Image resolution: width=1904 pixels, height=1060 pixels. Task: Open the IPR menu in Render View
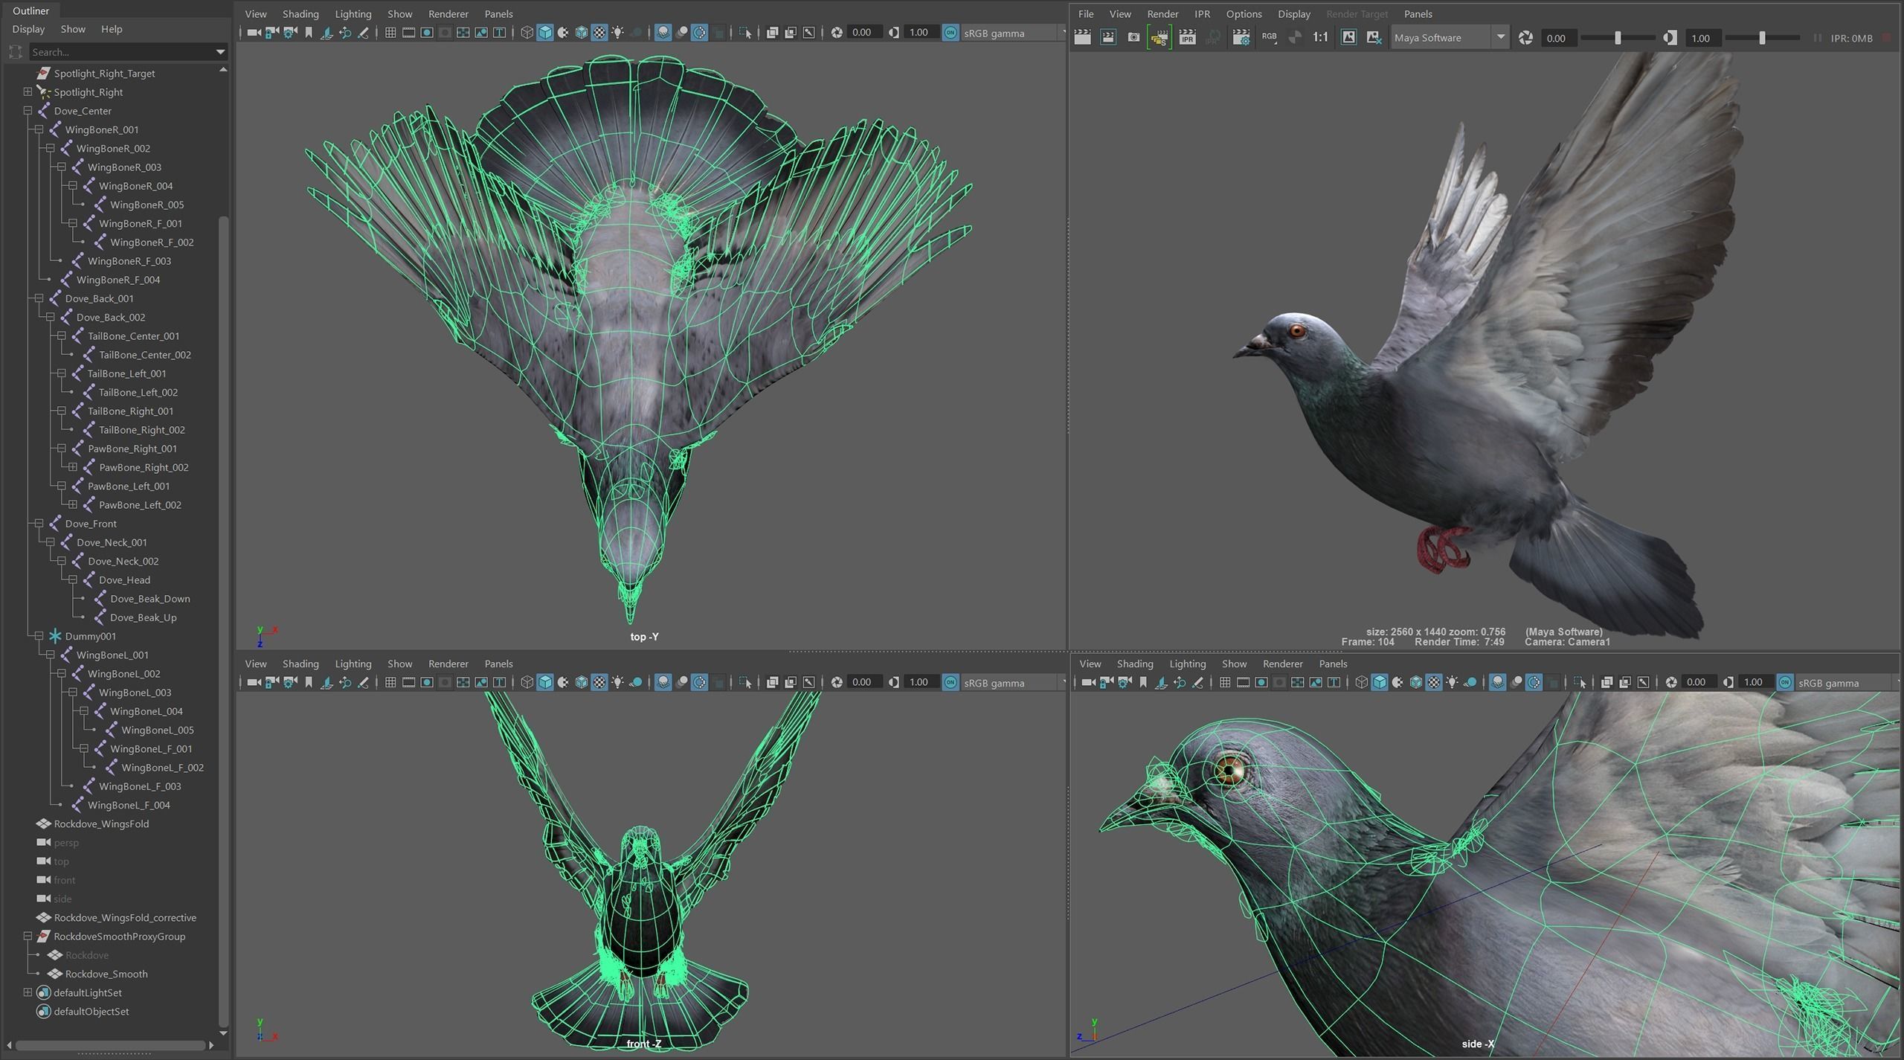point(1202,14)
